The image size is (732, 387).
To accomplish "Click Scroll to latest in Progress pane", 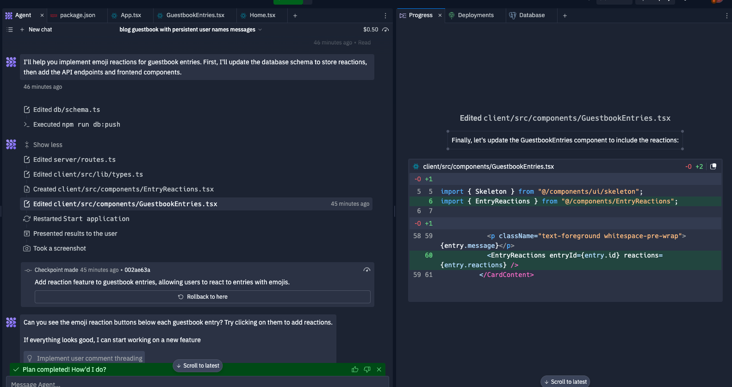I will (x=565, y=381).
